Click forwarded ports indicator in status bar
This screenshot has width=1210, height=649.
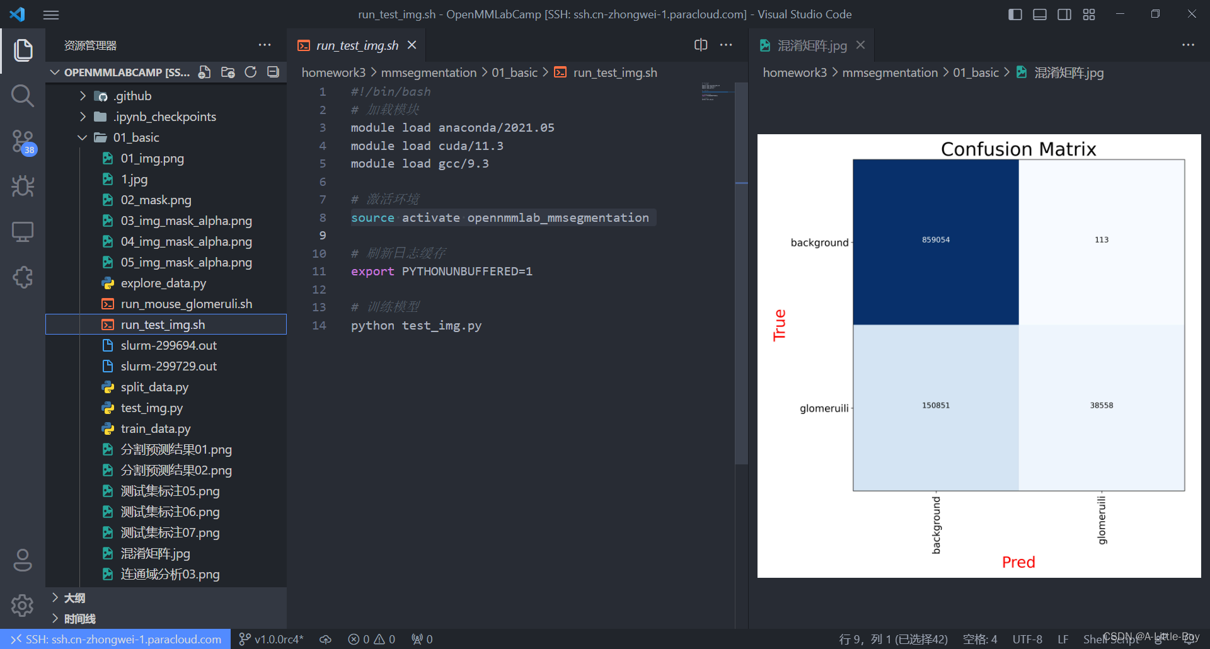tap(422, 640)
